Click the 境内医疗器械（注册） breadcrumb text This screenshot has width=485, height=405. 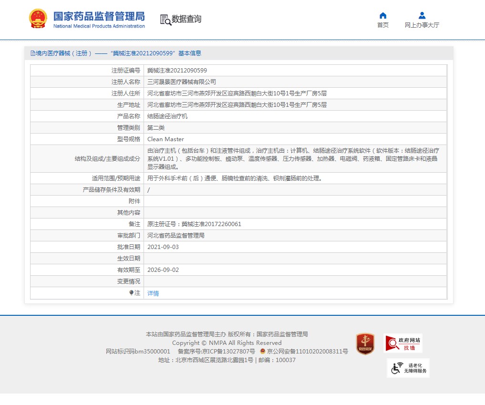coord(64,53)
